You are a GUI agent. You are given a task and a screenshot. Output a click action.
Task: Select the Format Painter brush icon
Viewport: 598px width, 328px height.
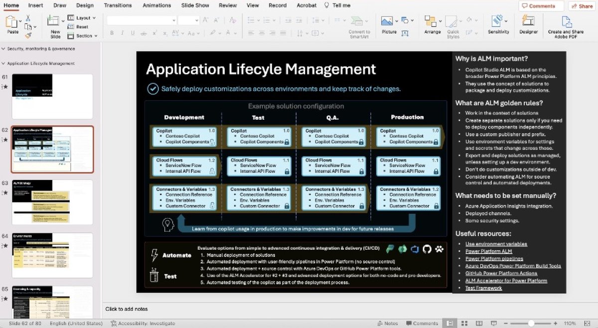[x=28, y=35]
